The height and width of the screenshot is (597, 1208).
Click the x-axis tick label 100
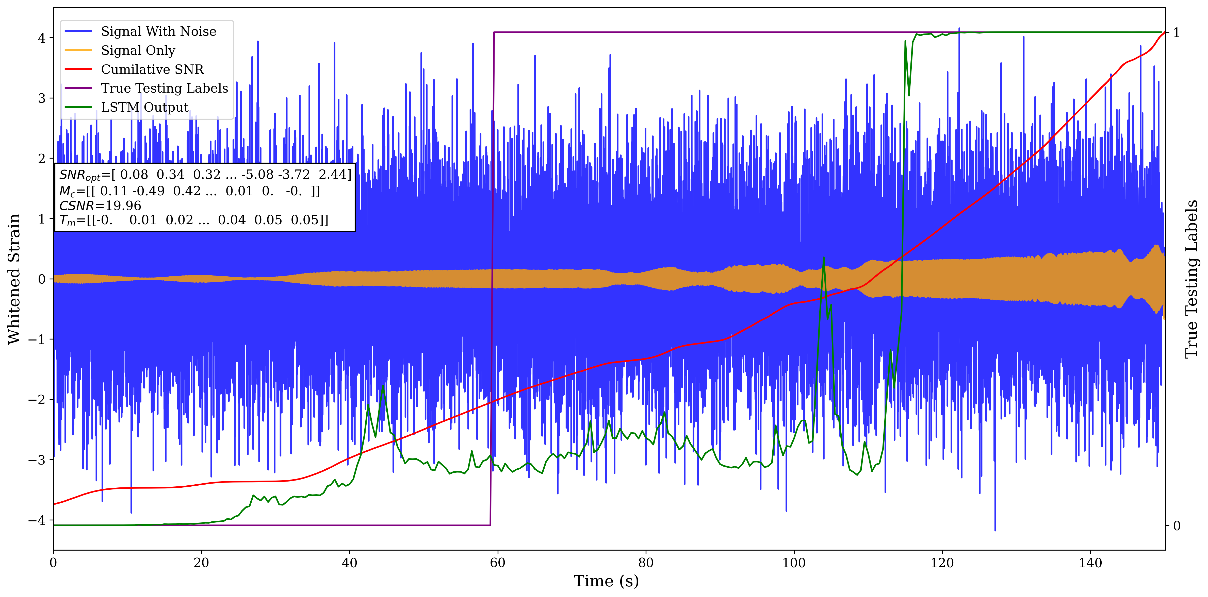(x=794, y=563)
